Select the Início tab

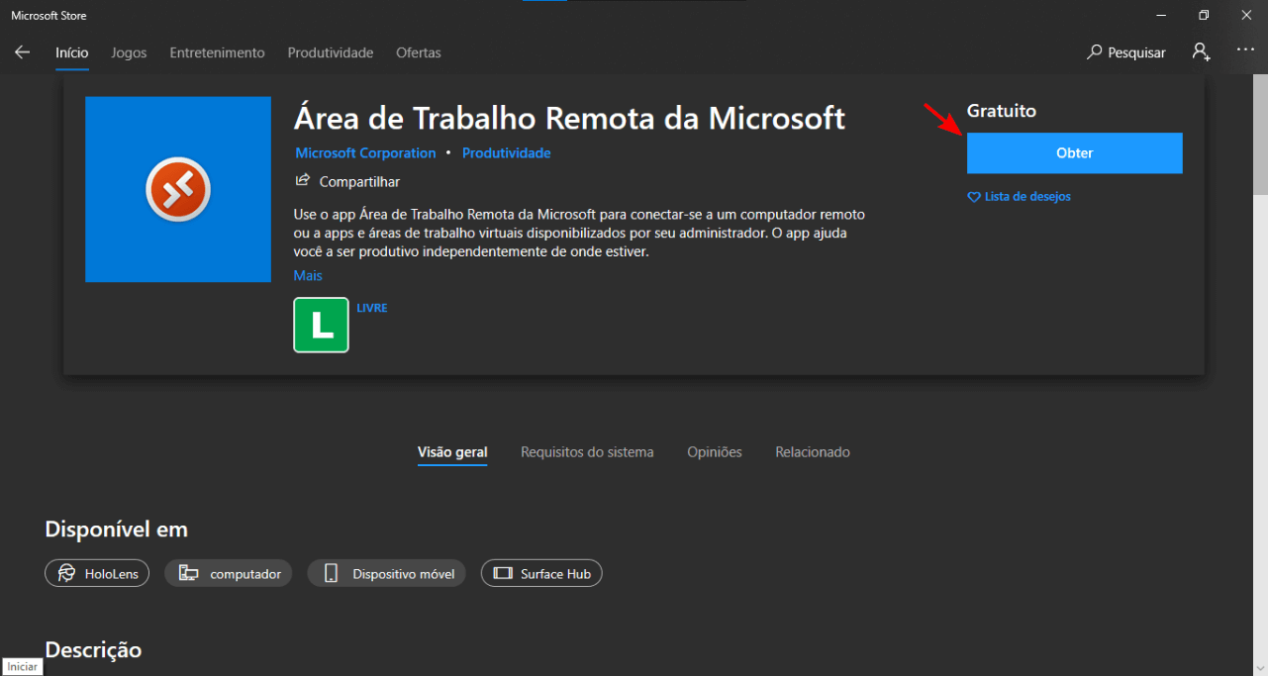[x=72, y=52]
